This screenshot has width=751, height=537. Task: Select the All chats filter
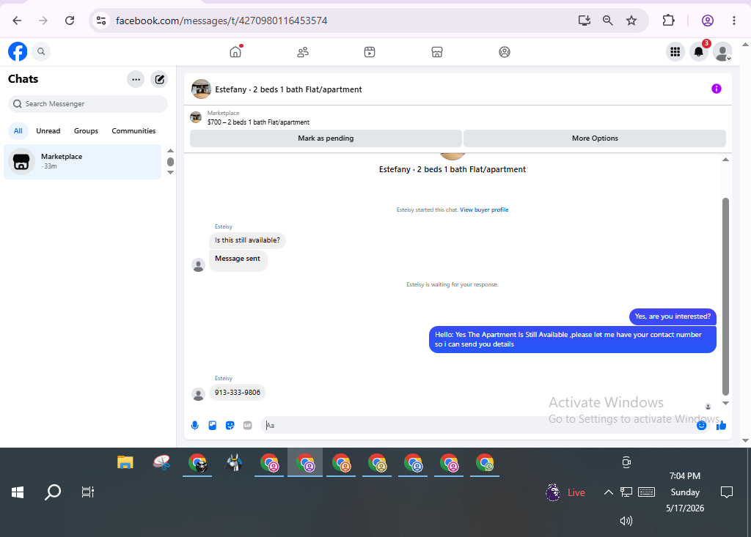18,130
